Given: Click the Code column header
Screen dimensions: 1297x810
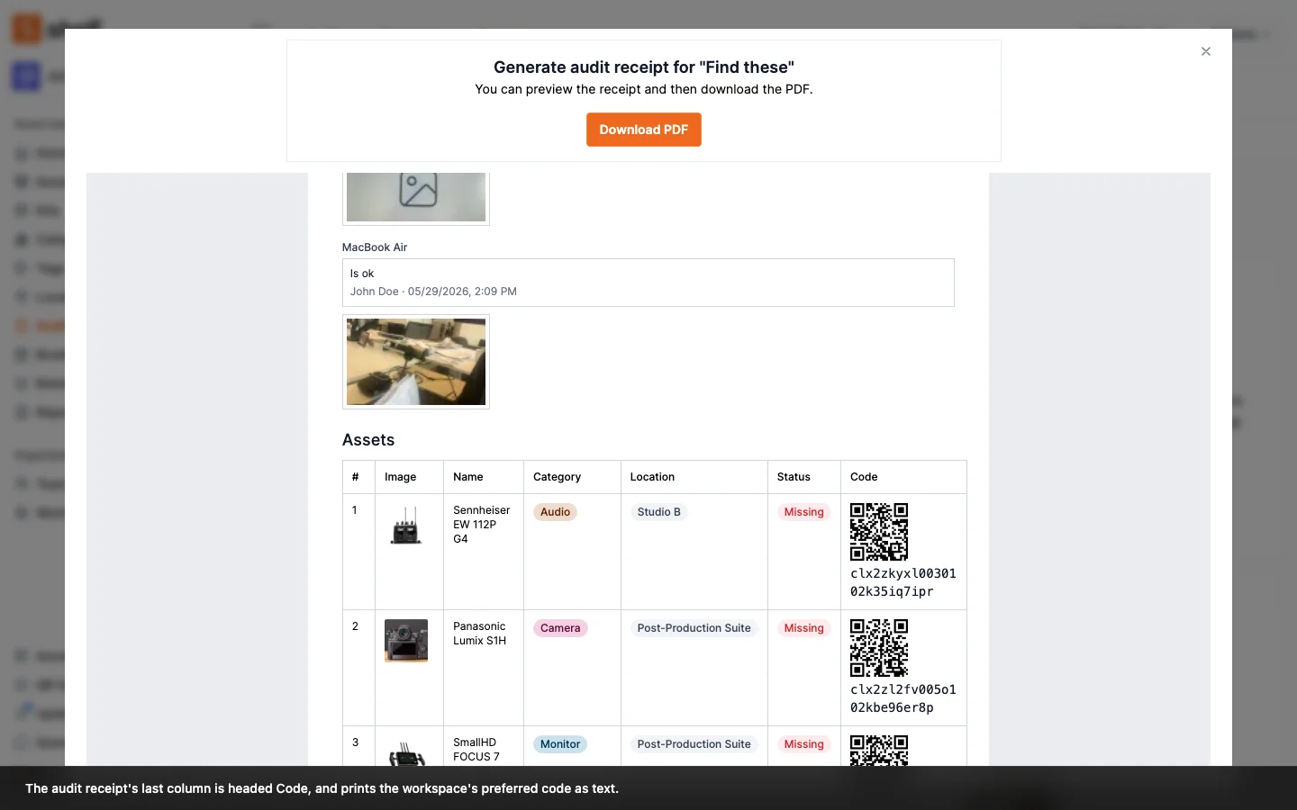Looking at the screenshot, I should click(864, 477).
